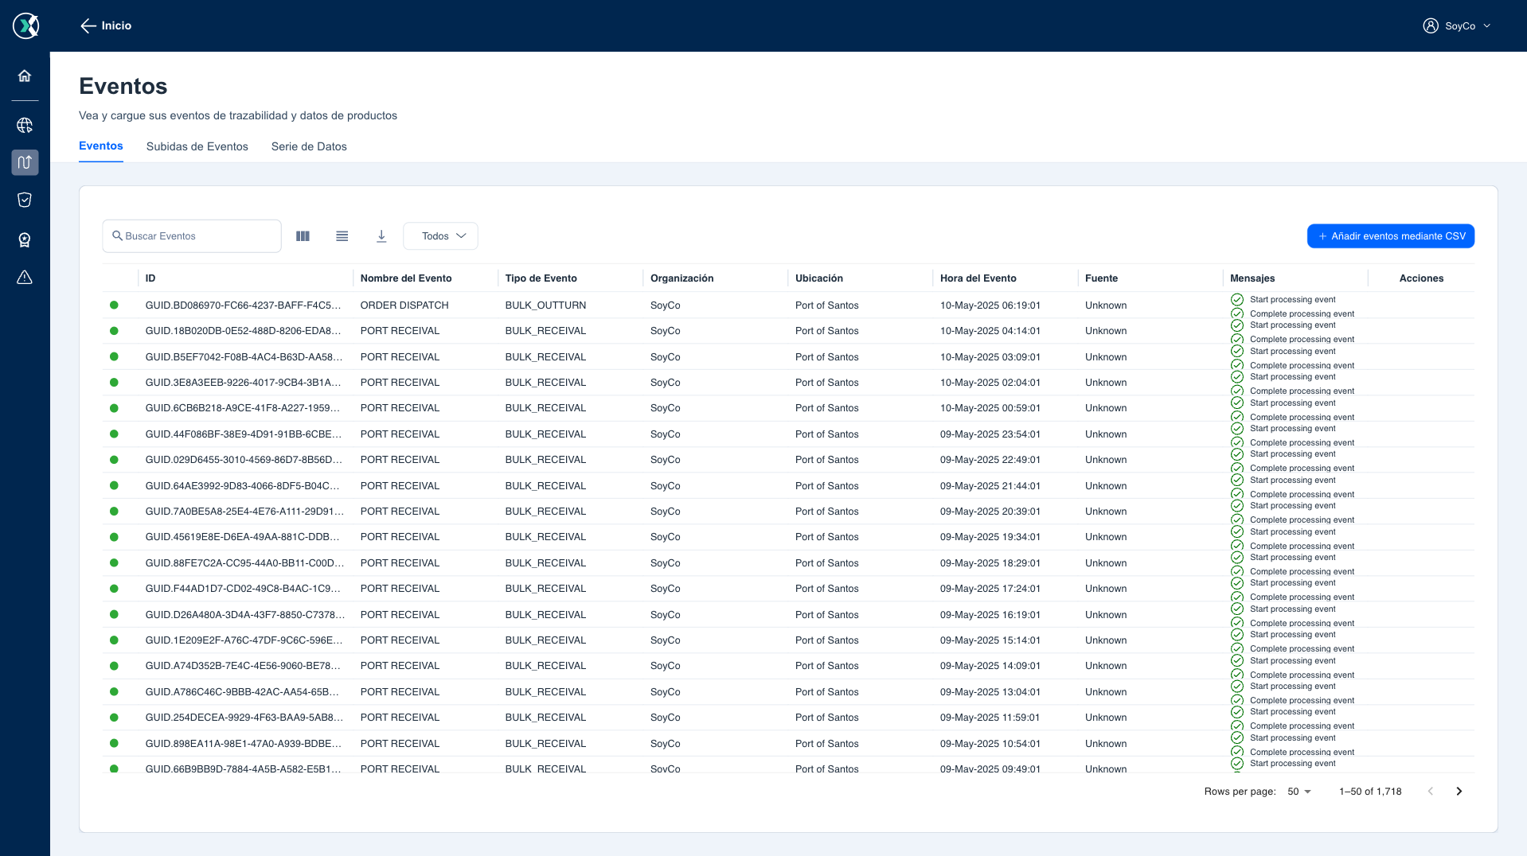The width and height of the screenshot is (1527, 856).
Task: Sort by Nombre del Evento column header
Action: click(x=406, y=278)
